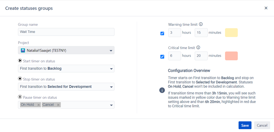Click the Cancel button in the footer
The height and width of the screenshot is (132, 274).
pos(262,125)
